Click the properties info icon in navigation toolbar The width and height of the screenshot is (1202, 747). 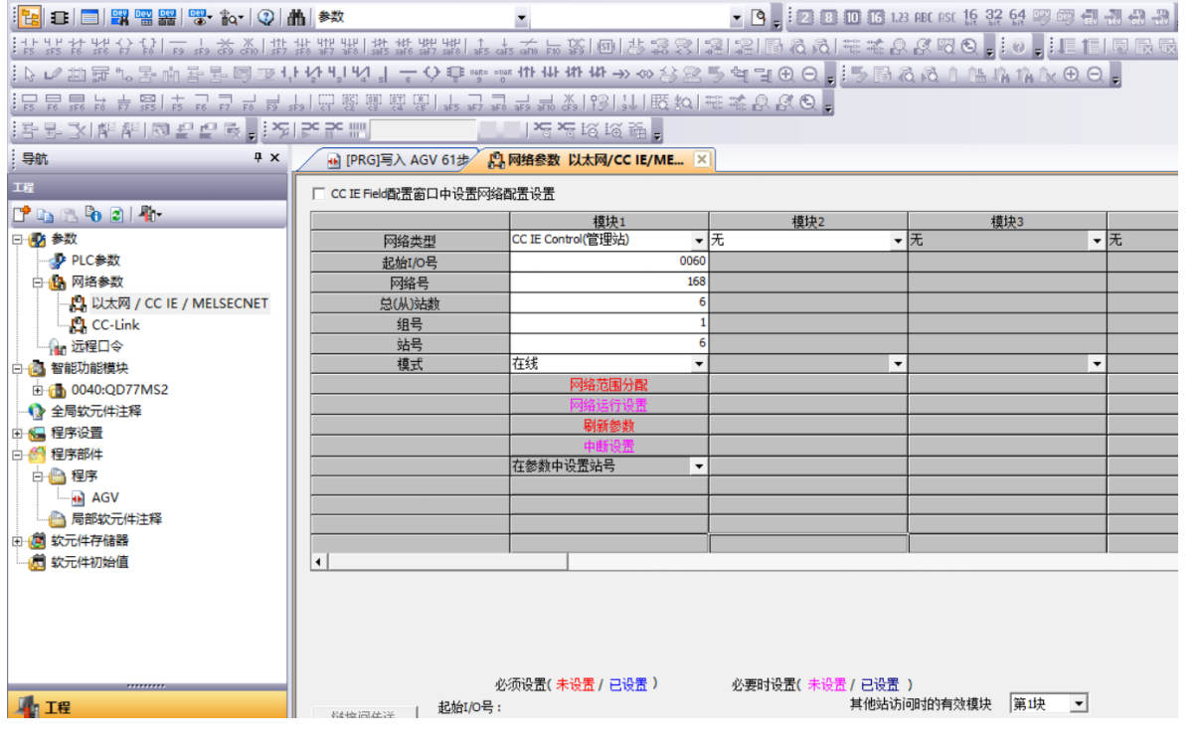pos(93,214)
